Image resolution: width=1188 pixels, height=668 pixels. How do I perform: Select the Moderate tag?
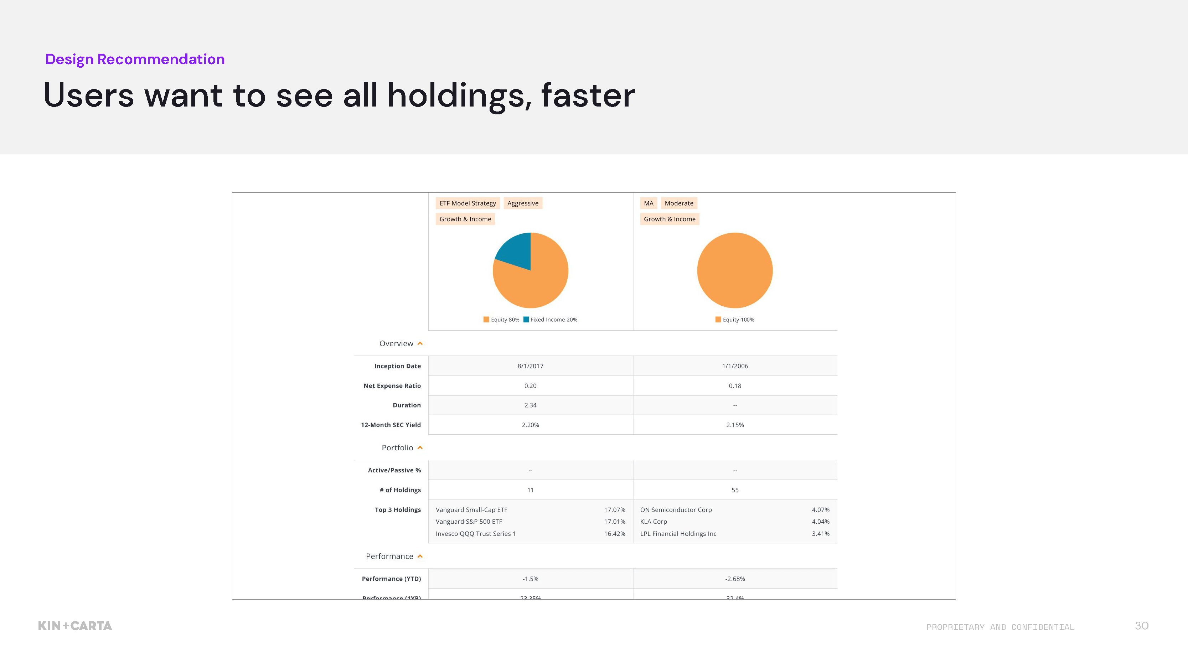[x=678, y=203]
